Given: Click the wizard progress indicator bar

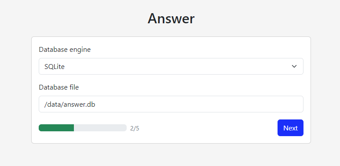Looking at the screenshot, I should point(83,128).
